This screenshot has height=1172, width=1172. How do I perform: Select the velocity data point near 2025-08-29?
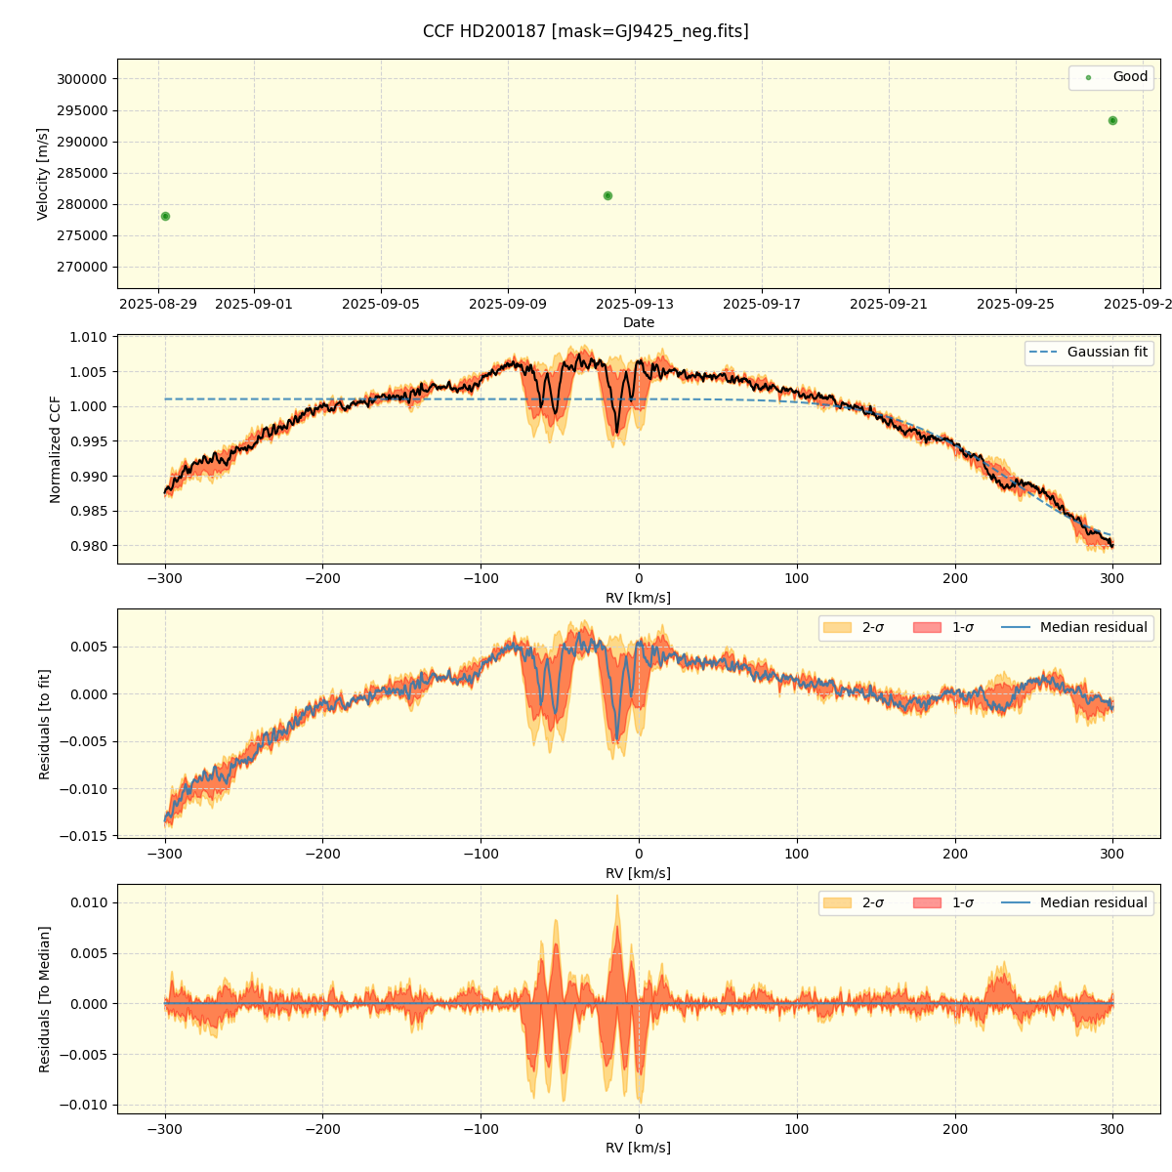(165, 216)
